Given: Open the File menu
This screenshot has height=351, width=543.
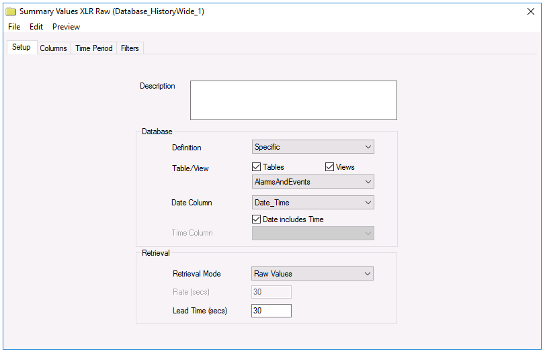Looking at the screenshot, I should tap(14, 27).
